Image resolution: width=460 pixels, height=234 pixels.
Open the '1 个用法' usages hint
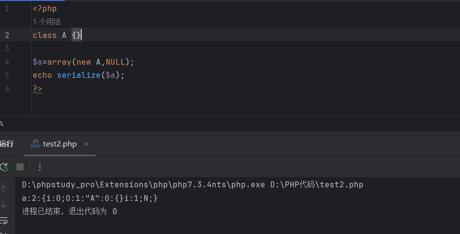pyautogui.click(x=47, y=22)
